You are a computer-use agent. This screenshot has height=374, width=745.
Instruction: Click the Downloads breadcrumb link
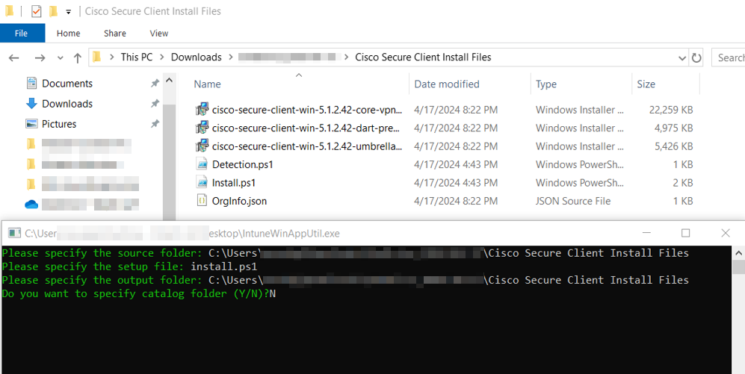point(196,57)
